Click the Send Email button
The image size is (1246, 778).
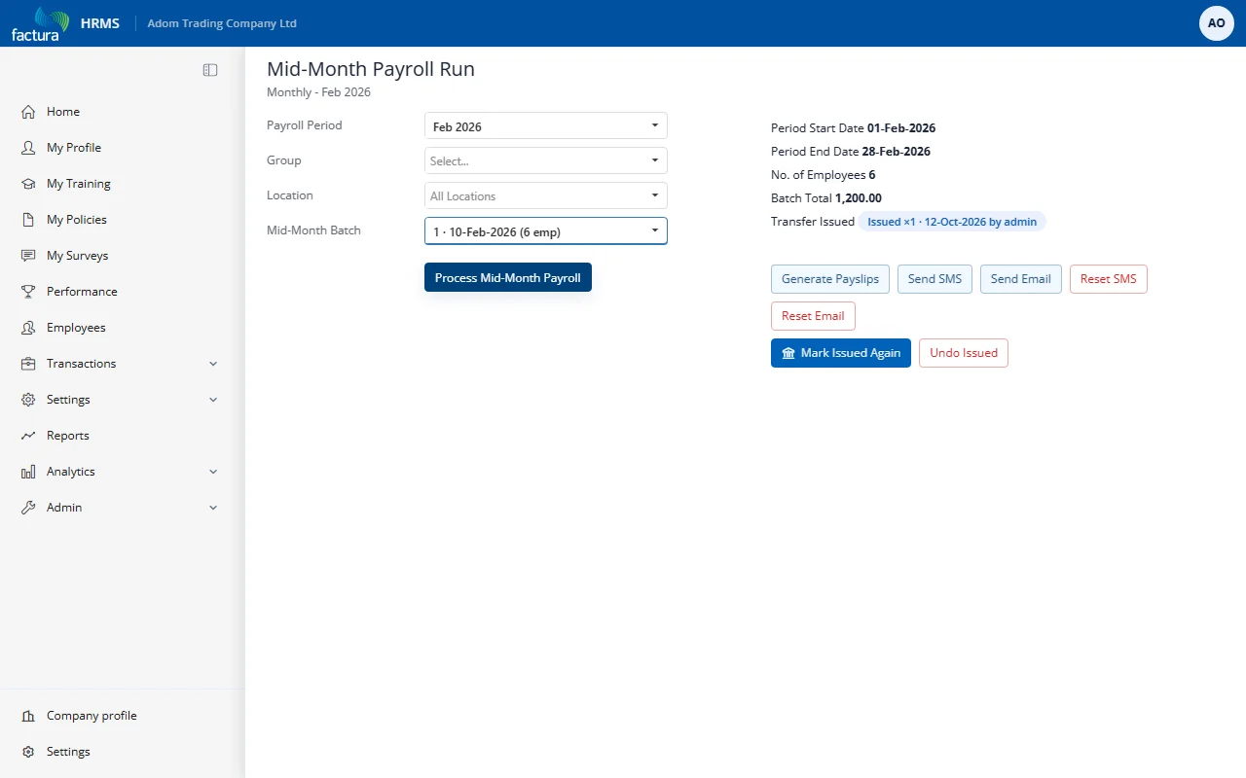tap(1021, 279)
